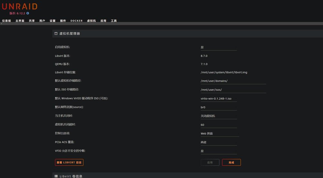The width and height of the screenshot is (323, 178).
Task: Click the 默认 ISO 存储路径 input field
Action: (233, 90)
